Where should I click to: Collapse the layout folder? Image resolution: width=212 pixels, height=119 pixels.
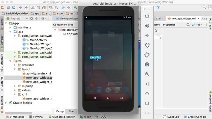click(15, 69)
